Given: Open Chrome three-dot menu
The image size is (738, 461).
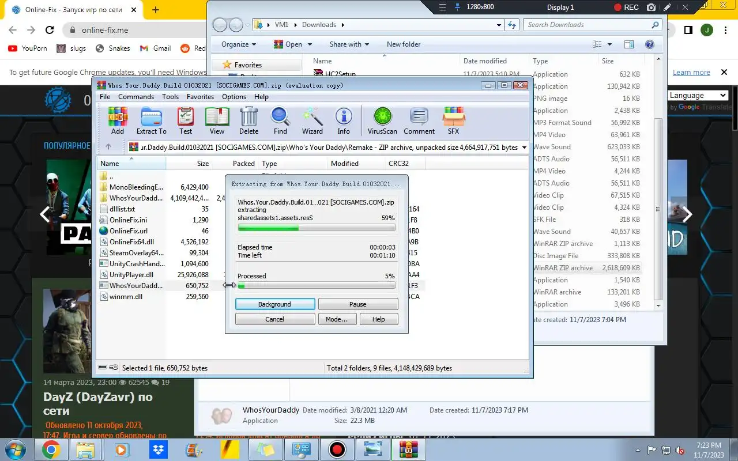Looking at the screenshot, I should [x=725, y=30].
